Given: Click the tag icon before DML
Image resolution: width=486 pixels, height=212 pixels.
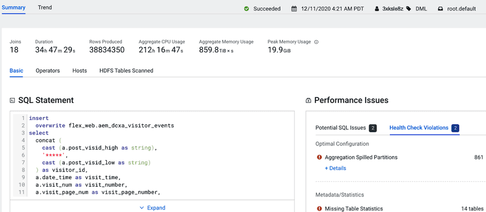Looking at the screenshot, I should tap(409, 9).
